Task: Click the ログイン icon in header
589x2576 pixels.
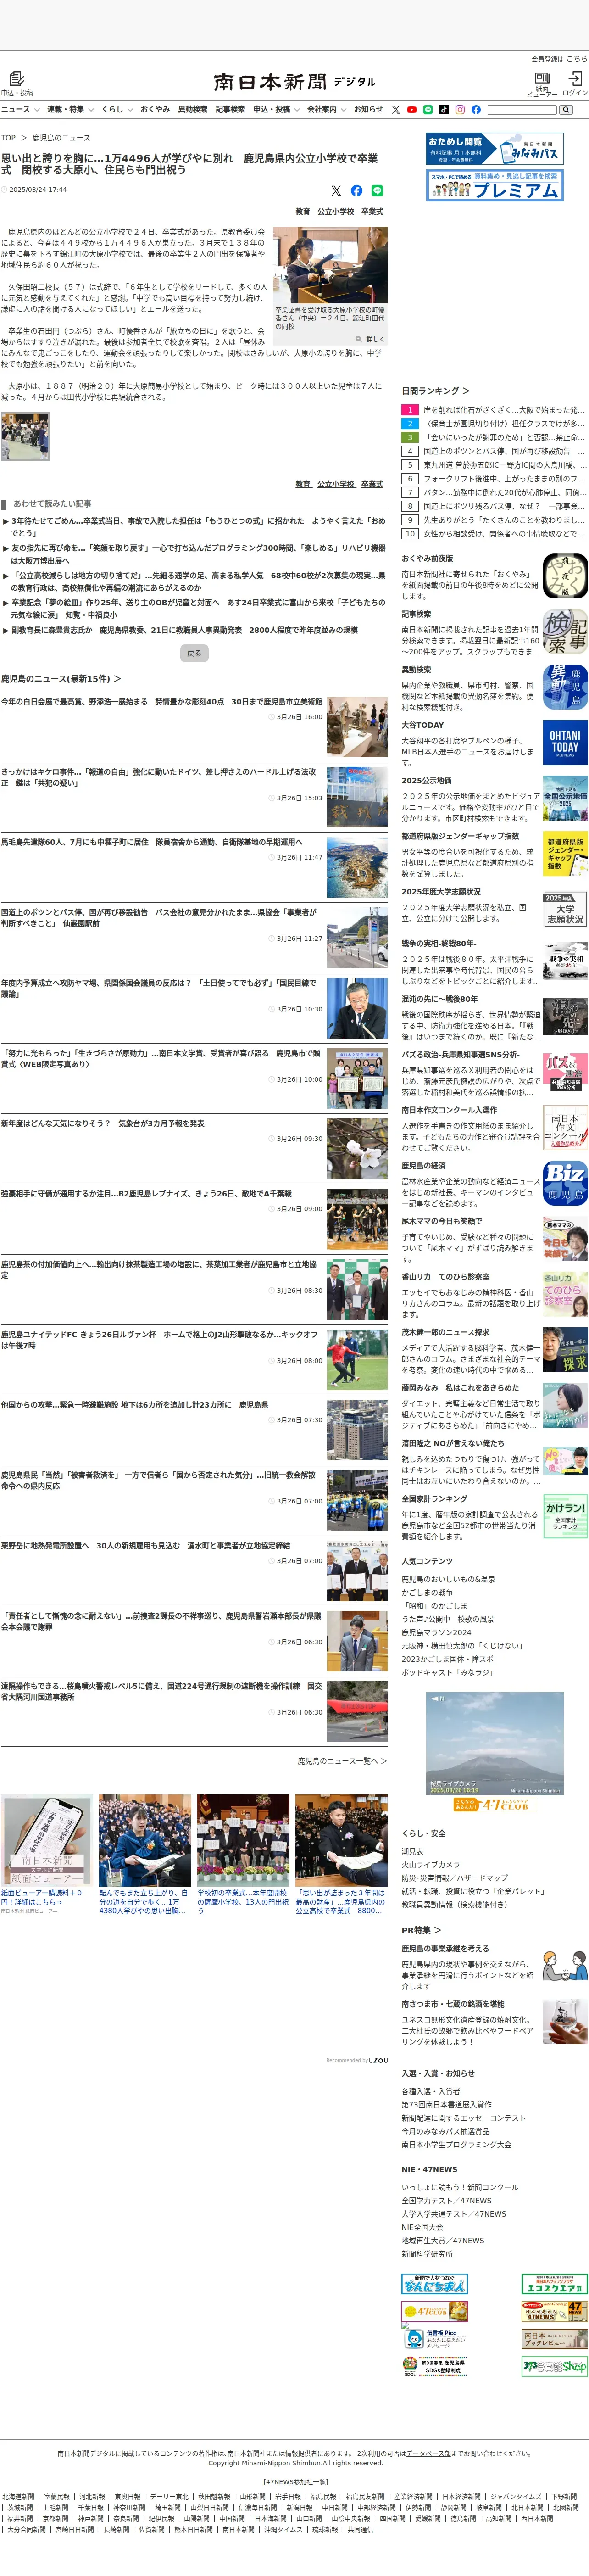Action: (575, 78)
